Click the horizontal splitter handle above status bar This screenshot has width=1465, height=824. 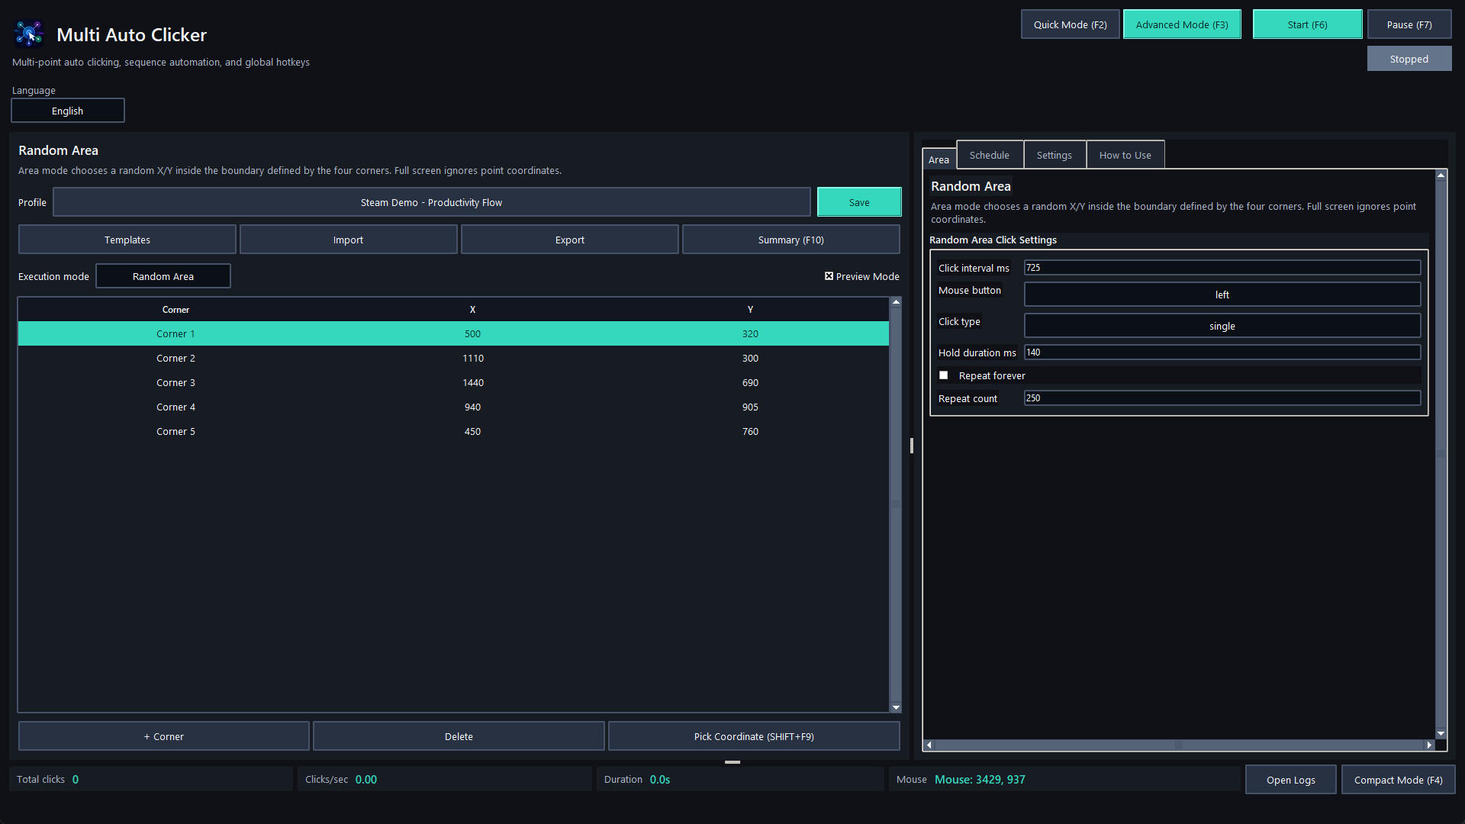tap(732, 761)
